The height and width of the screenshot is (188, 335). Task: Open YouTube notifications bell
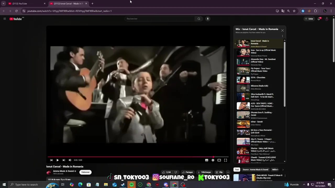319,19
